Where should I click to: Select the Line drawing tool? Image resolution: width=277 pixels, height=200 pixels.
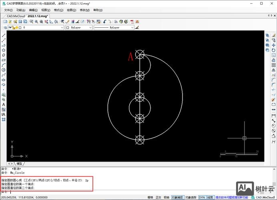click(x=4, y=35)
